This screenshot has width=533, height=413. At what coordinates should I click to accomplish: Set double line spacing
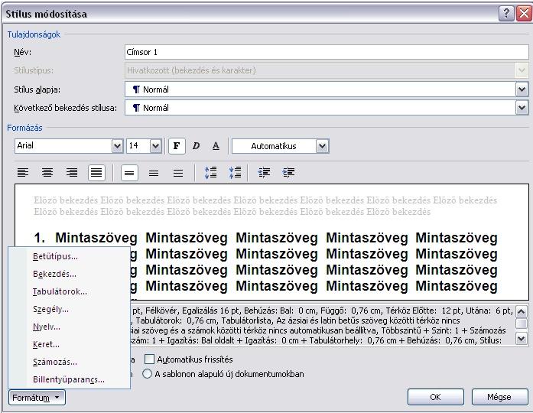pyautogui.click(x=178, y=173)
